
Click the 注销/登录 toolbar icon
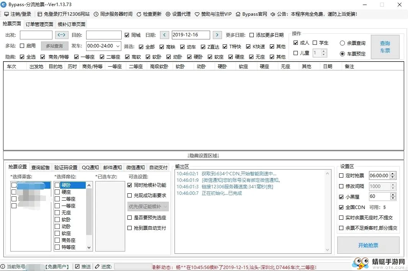[x=6, y=14]
